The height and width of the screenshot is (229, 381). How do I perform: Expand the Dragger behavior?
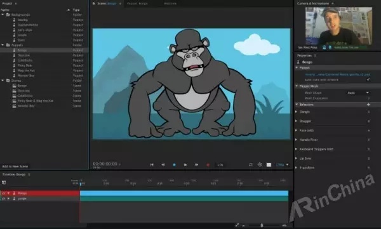[x=296, y=121]
